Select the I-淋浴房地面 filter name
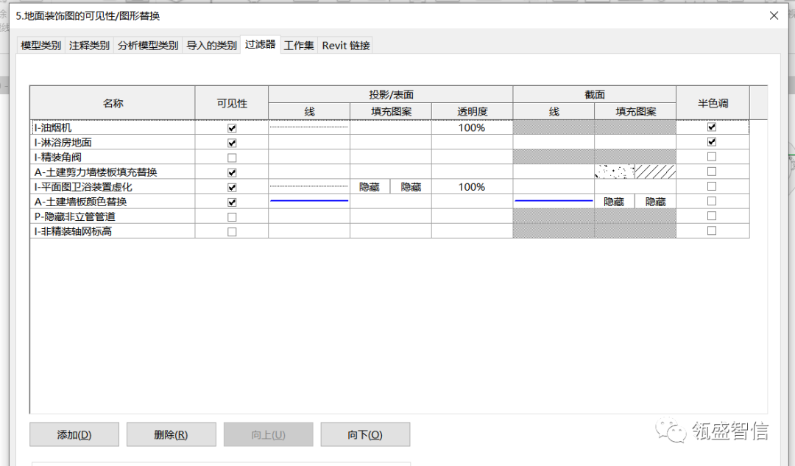The image size is (795, 466). (x=63, y=143)
